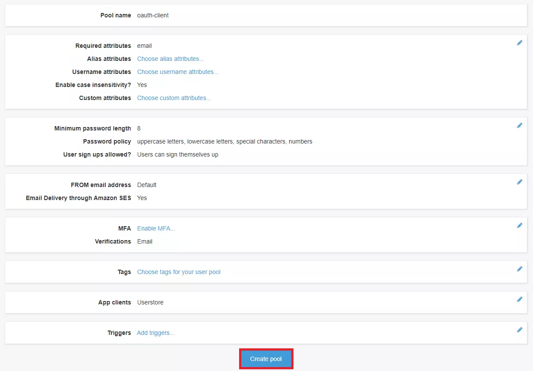Edit the Triggers section pencil icon
Screen dimensions: 533x371
click(520, 330)
